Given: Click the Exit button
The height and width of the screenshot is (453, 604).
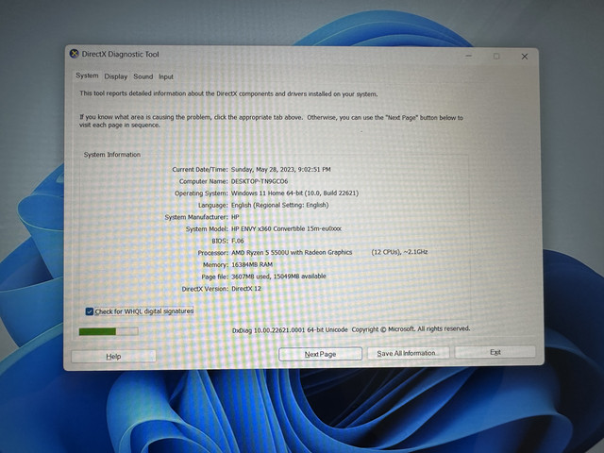Looking at the screenshot, I should pyautogui.click(x=495, y=352).
